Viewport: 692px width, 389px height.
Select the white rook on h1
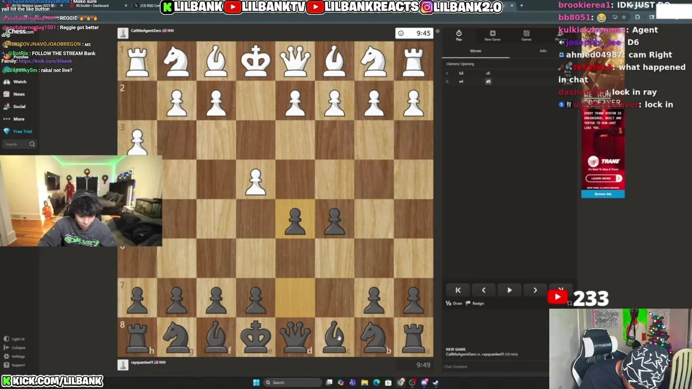point(137,61)
